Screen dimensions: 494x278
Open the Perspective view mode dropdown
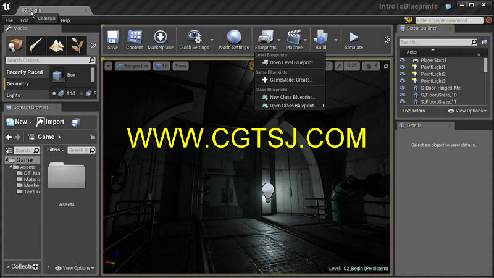point(133,66)
